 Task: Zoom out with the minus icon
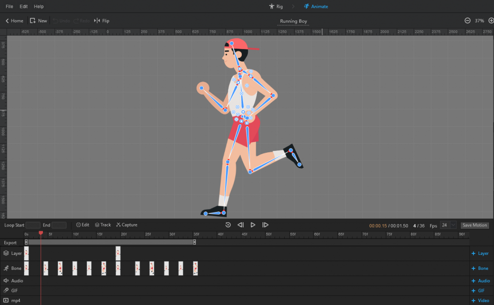[x=467, y=21]
